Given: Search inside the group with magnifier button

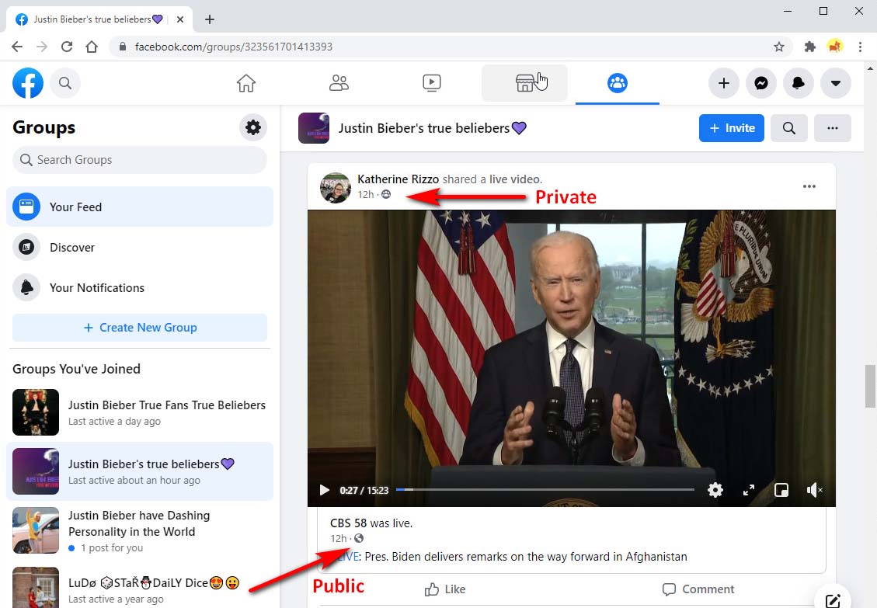Looking at the screenshot, I should [x=789, y=128].
